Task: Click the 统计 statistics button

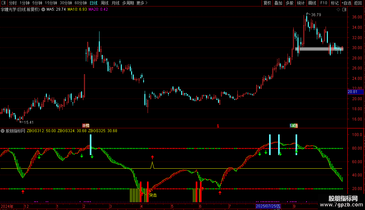Action: [x=301, y=3]
